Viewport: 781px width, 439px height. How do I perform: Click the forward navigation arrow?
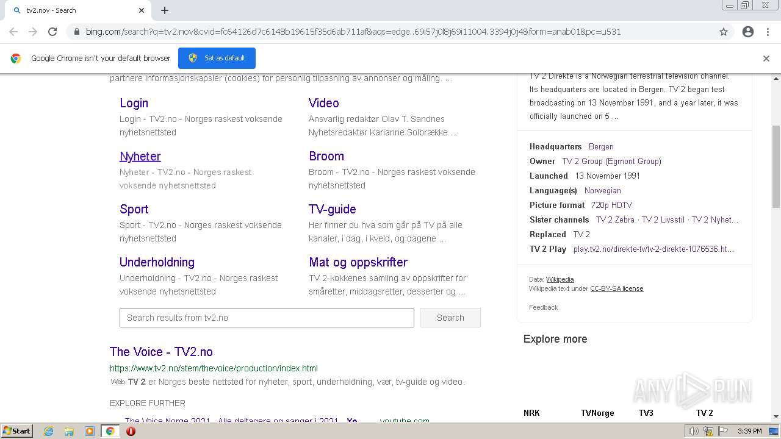[x=33, y=32]
